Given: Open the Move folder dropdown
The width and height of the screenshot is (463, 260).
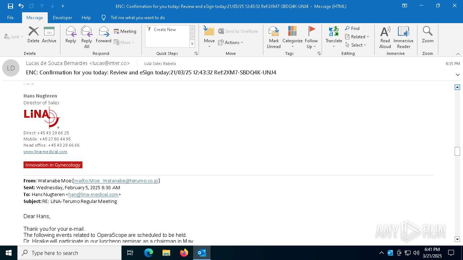Looking at the screenshot, I should pos(209,37).
